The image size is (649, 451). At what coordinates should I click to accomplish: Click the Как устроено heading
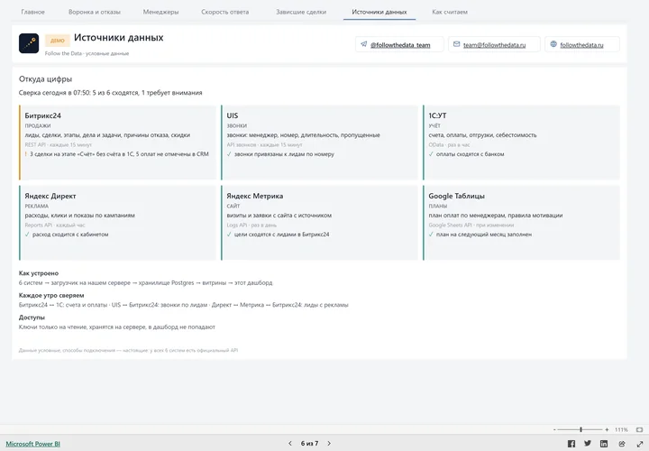[x=39, y=273]
